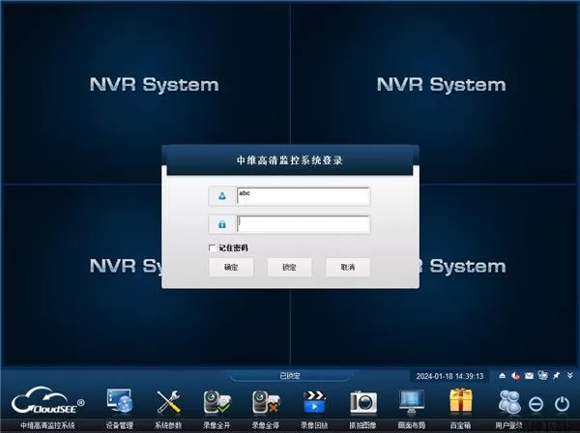Start all recording via 录像全开 icon
The image size is (580, 433).
217,402
